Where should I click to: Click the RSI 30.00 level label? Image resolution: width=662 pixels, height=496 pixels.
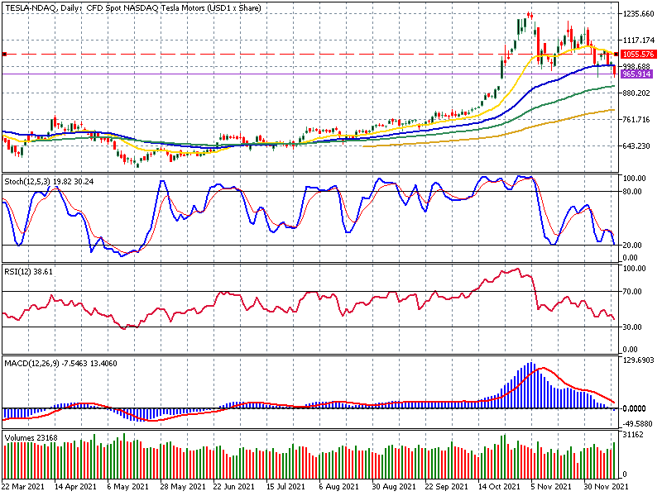[633, 327]
